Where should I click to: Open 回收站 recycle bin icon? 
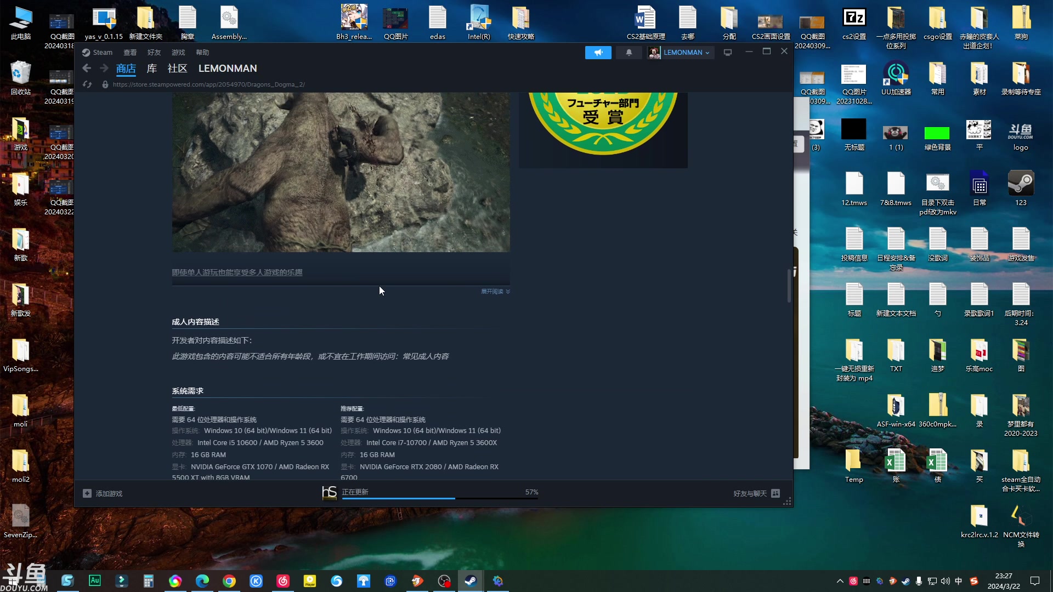point(21,78)
